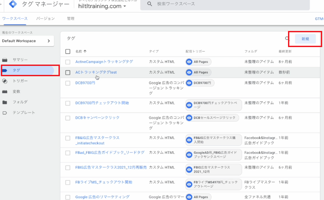Image resolution: width=324 pixels, height=200 pixels.
Task: Click the FBライブマスタークラス folder cell
Action: point(260,185)
